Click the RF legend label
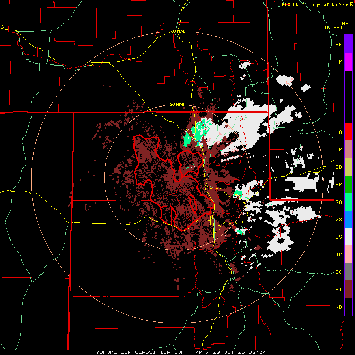The image size is (355, 355). 338,45
